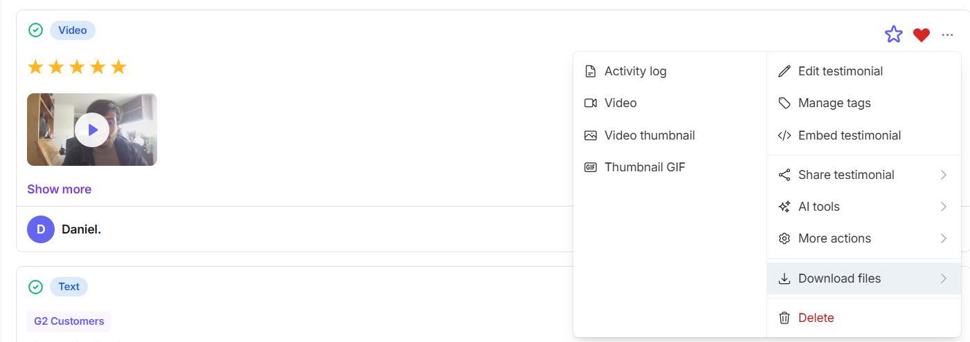The height and width of the screenshot is (342, 970).
Task: Click the green approved check on Video card
Action: coord(35,30)
